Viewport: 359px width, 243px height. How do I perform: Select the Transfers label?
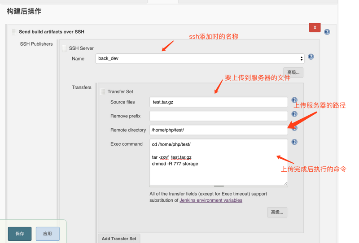[x=82, y=87]
